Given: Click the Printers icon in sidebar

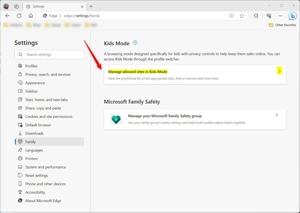Looking at the screenshot, I should point(20,159).
